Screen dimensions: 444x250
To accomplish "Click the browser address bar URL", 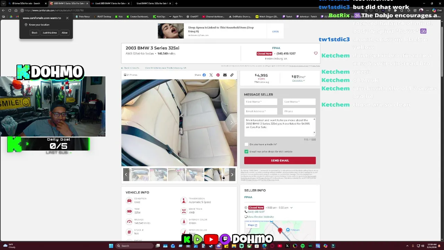I will 54,10.
